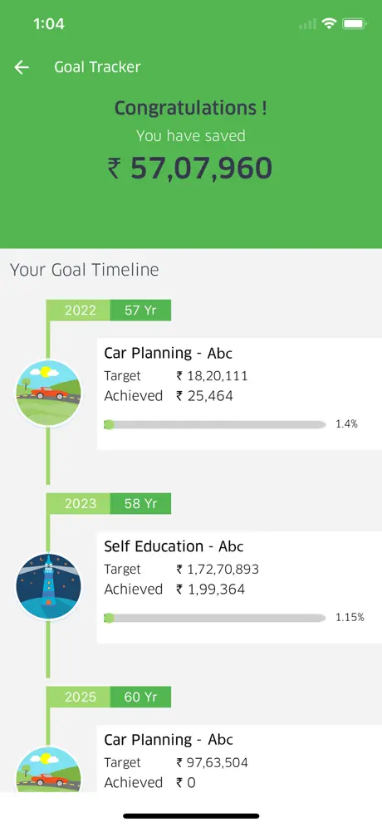Tap the 58 Yr age label
The width and height of the screenshot is (382, 827).
coord(140,504)
